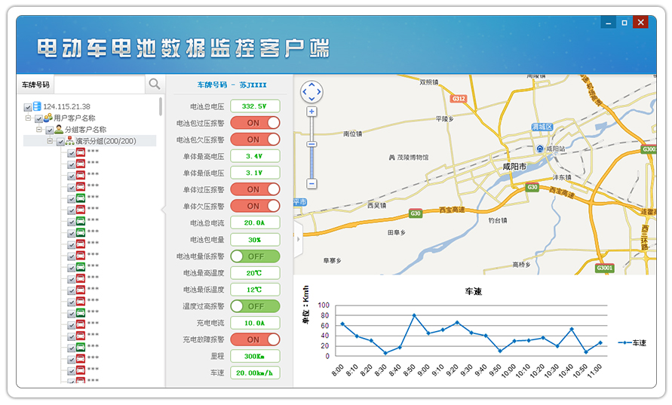Click the map zoom slider handle
Screen dimensions: 672x405
(311, 144)
